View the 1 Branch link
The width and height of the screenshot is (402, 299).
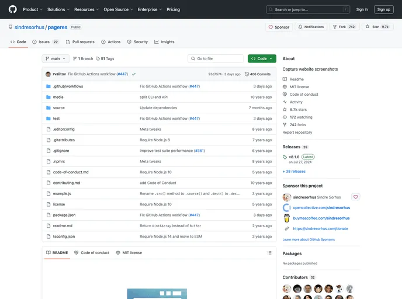pyautogui.click(x=83, y=58)
